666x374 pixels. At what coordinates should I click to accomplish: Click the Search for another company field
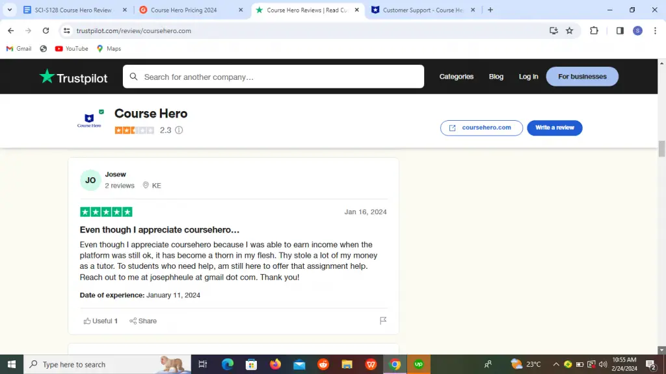273,77
